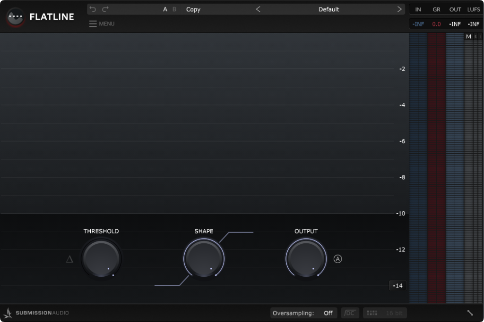Screen dimensions: 484x322
Task: Undo the last change
Action: (93, 9)
